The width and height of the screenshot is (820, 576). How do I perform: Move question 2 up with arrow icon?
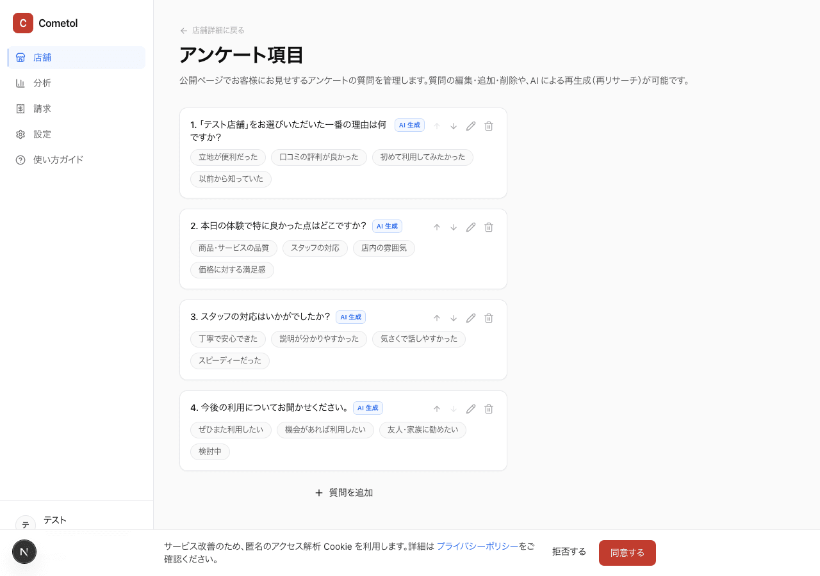click(437, 227)
